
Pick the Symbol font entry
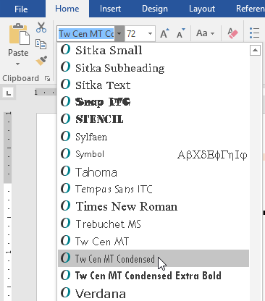pos(153,154)
